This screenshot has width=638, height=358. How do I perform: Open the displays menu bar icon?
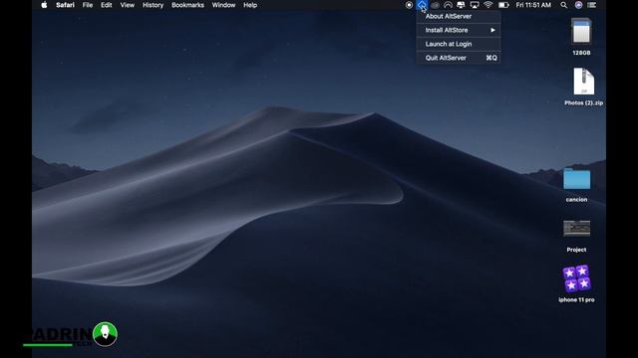point(461,5)
